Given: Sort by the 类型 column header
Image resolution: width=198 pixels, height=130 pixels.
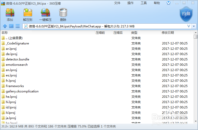Looking at the screenshot, I should (x=145, y=33).
